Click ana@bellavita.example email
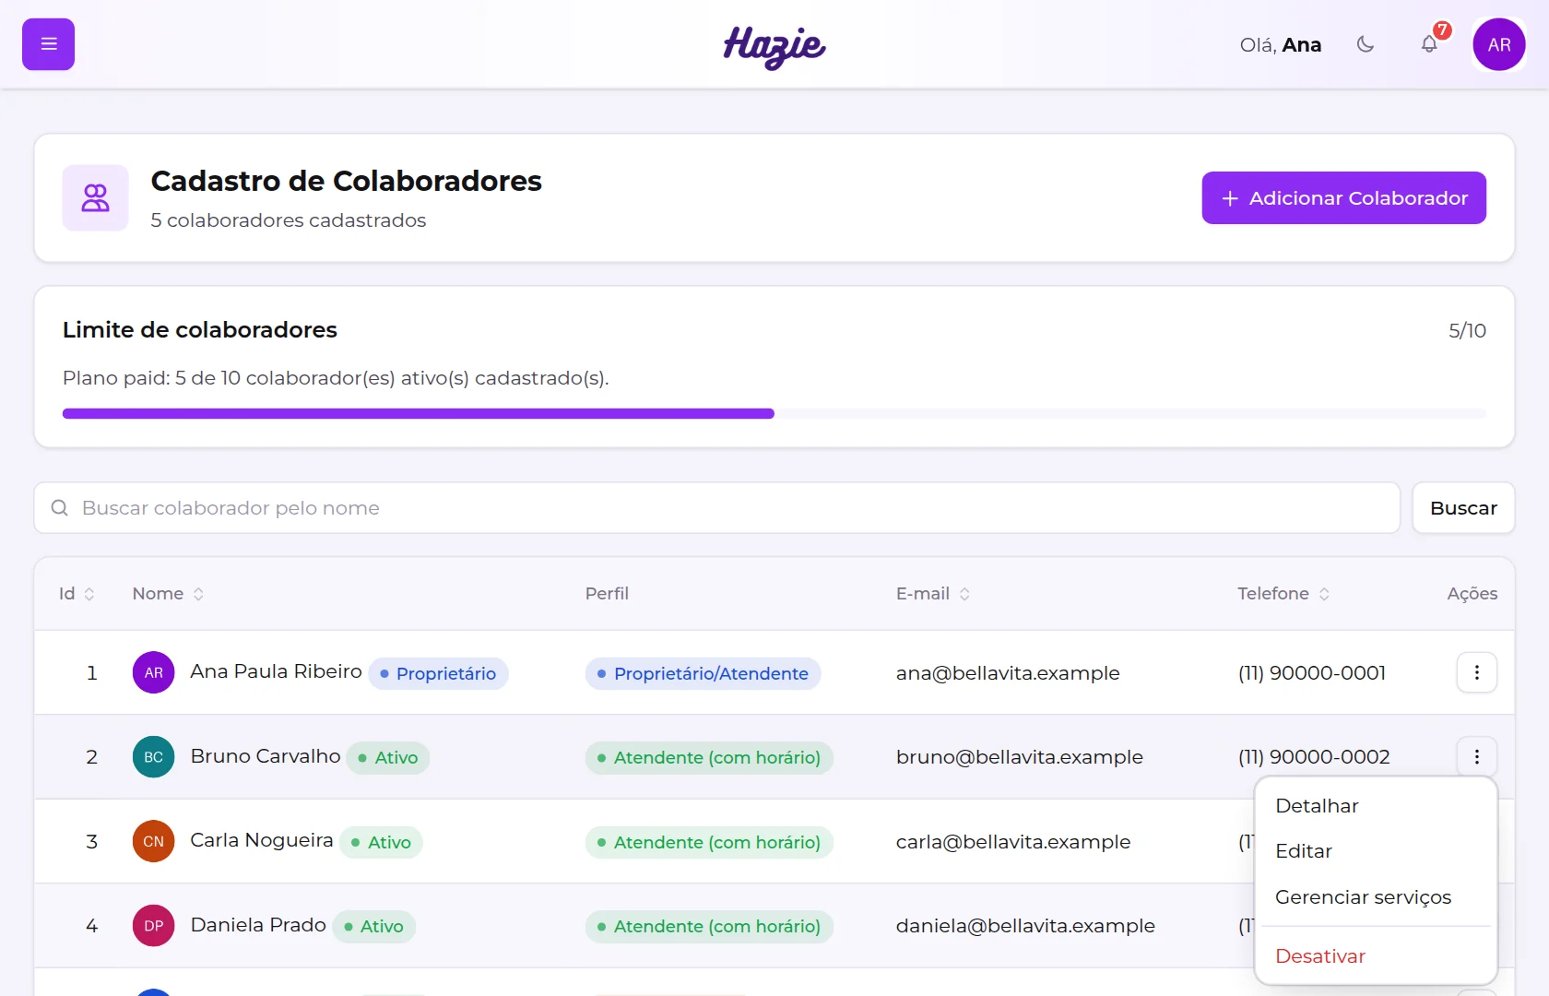Image resolution: width=1549 pixels, height=996 pixels. (1008, 673)
